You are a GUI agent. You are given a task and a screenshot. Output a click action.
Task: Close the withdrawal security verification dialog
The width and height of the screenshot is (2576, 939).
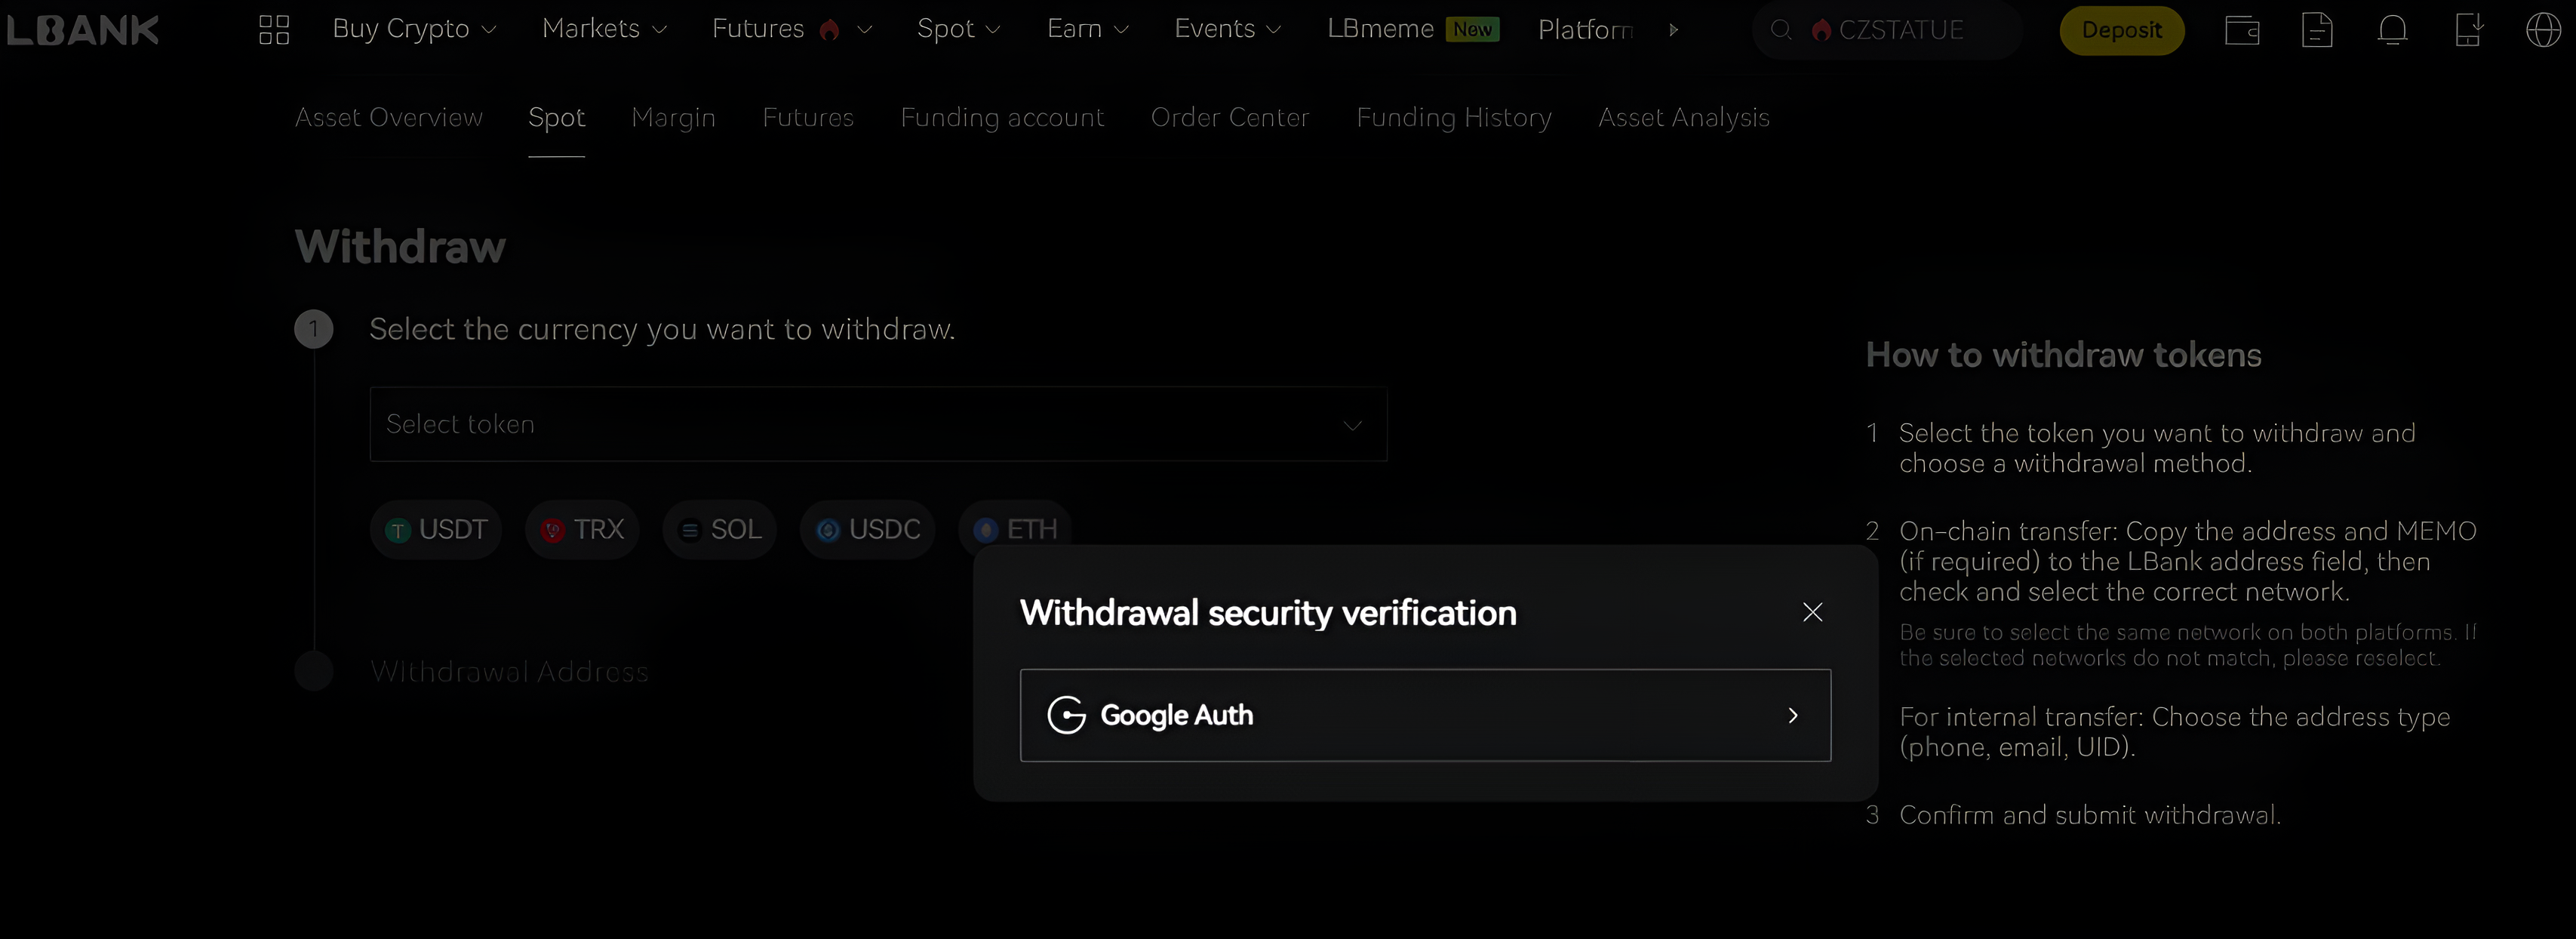(x=1812, y=612)
